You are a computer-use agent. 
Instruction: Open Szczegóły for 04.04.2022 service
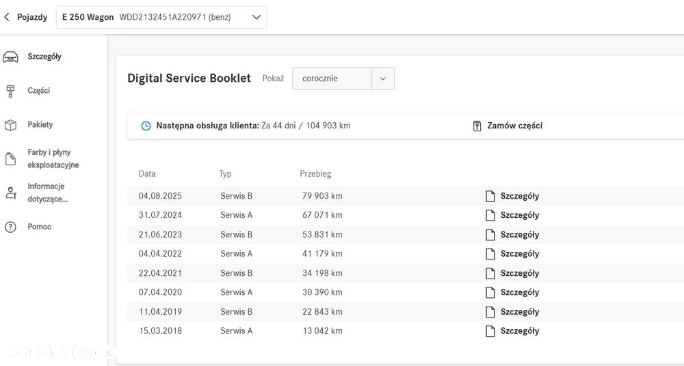(x=520, y=254)
